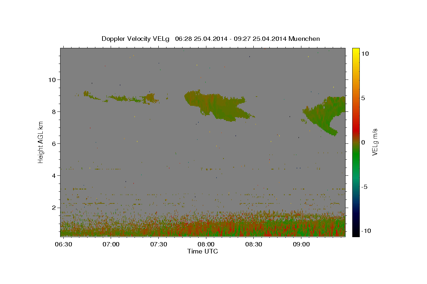The height and width of the screenshot is (284, 427).
Task: Click the 08:00 time tick label
Action: pos(206,244)
